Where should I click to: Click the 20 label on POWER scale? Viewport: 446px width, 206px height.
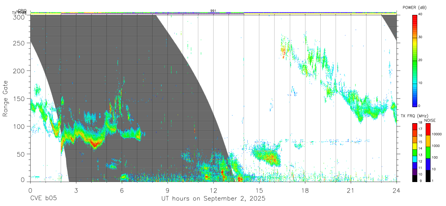click(420, 60)
